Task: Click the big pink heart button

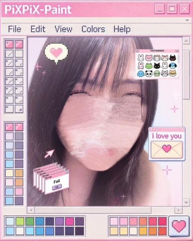Action: pos(179,226)
